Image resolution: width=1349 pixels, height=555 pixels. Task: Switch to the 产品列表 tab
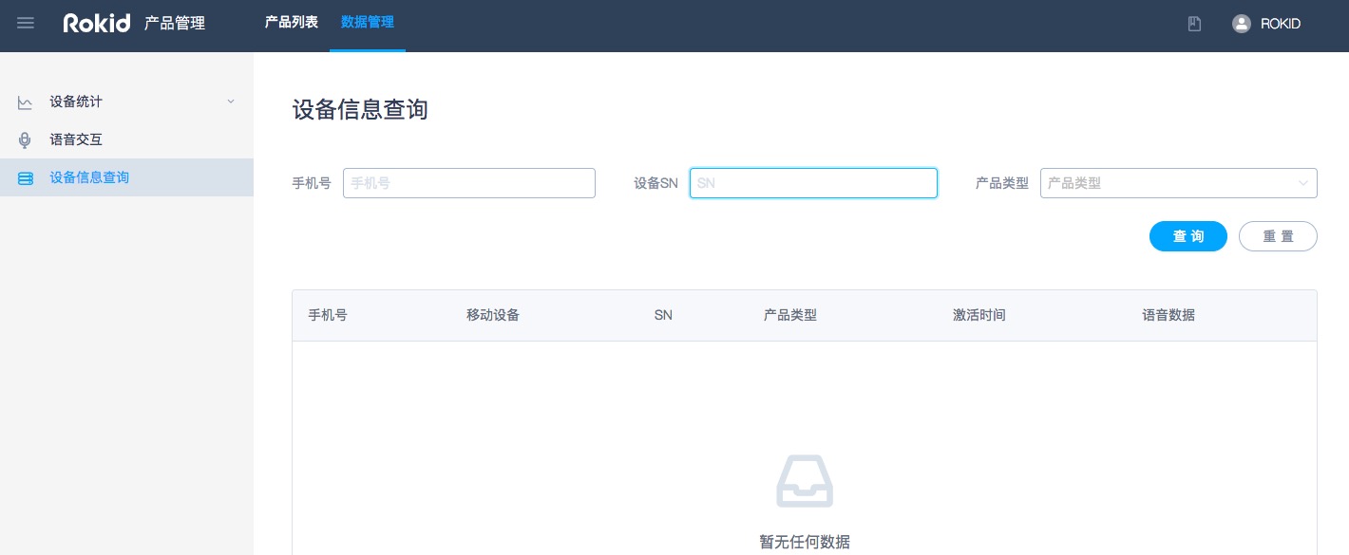(291, 23)
